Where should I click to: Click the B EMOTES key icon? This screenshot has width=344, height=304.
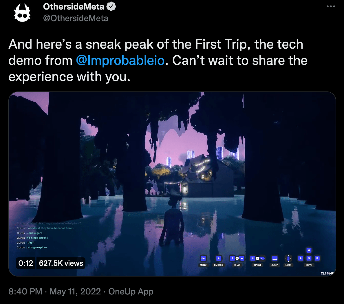pyautogui.click(x=219, y=258)
